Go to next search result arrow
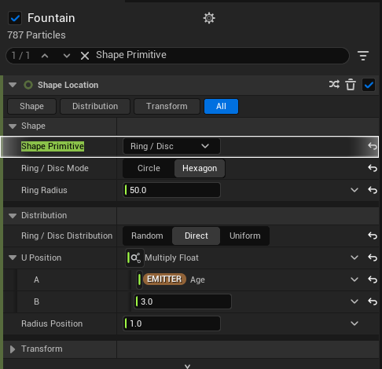Screen dimensions: 382x369 tap(67, 56)
